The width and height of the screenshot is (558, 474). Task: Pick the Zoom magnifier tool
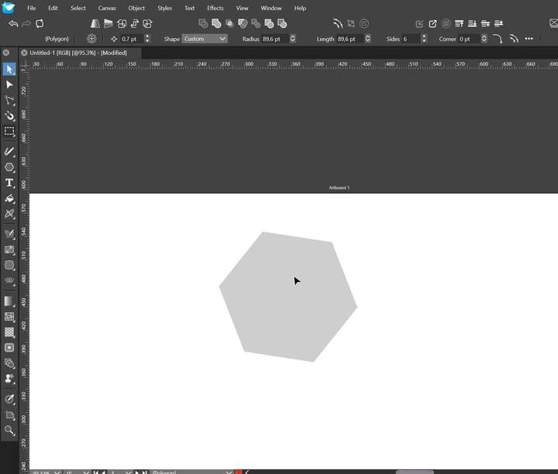(9, 430)
